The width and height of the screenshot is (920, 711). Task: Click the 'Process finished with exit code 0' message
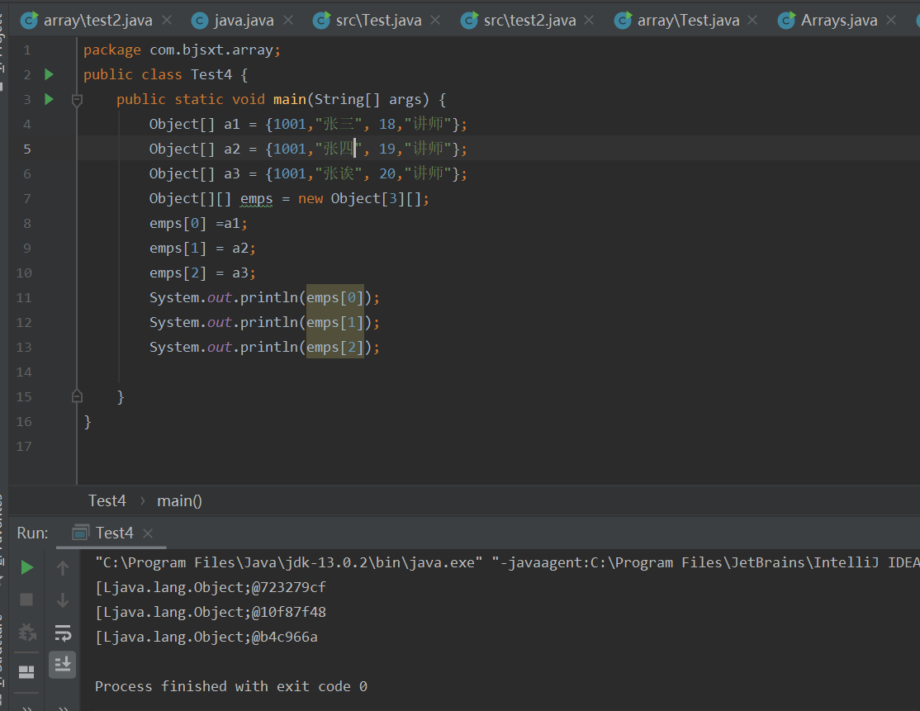click(231, 686)
